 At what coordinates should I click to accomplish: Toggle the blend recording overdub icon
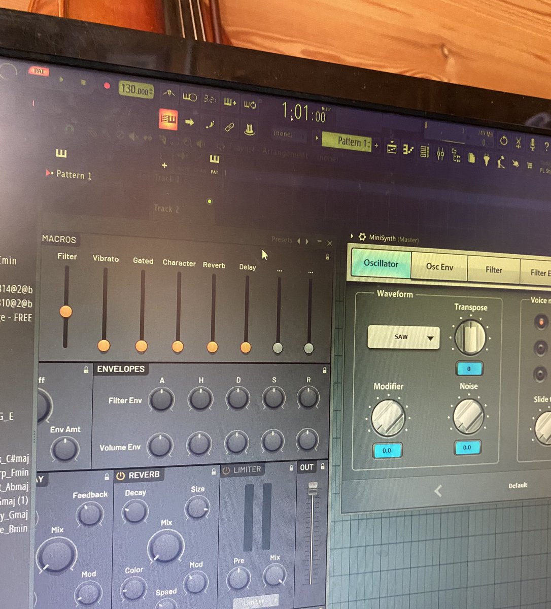pos(230,102)
